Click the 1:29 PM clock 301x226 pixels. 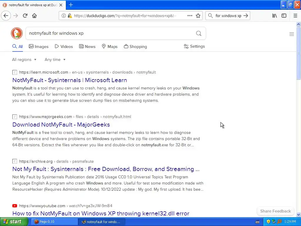pyautogui.click(x=290, y=222)
